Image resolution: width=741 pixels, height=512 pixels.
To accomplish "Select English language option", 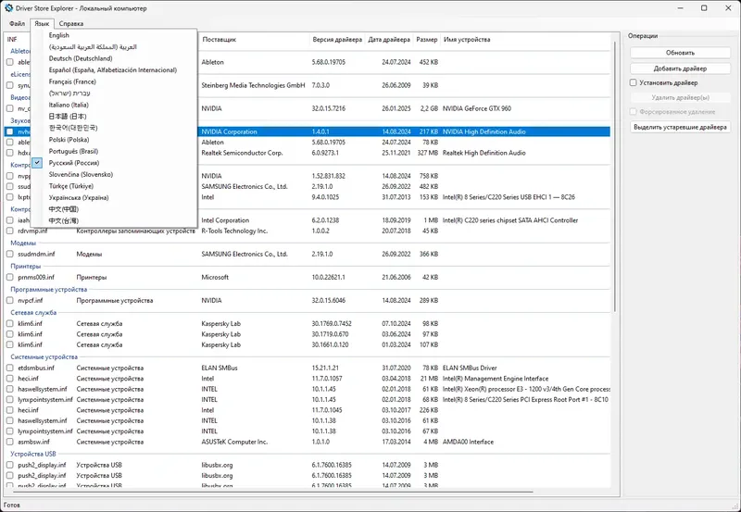I will tap(59, 35).
